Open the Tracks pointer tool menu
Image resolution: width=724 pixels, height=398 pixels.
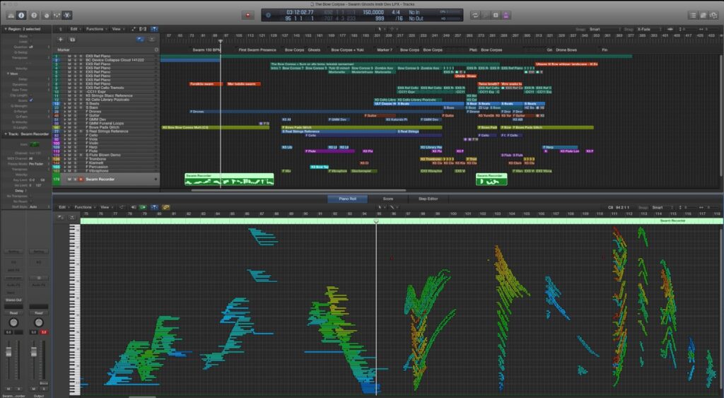pos(380,29)
